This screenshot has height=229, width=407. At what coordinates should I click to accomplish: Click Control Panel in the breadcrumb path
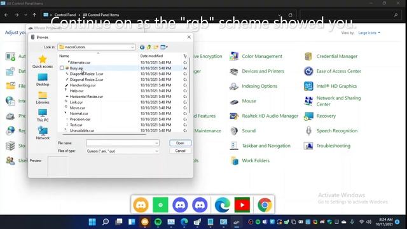tap(65, 15)
